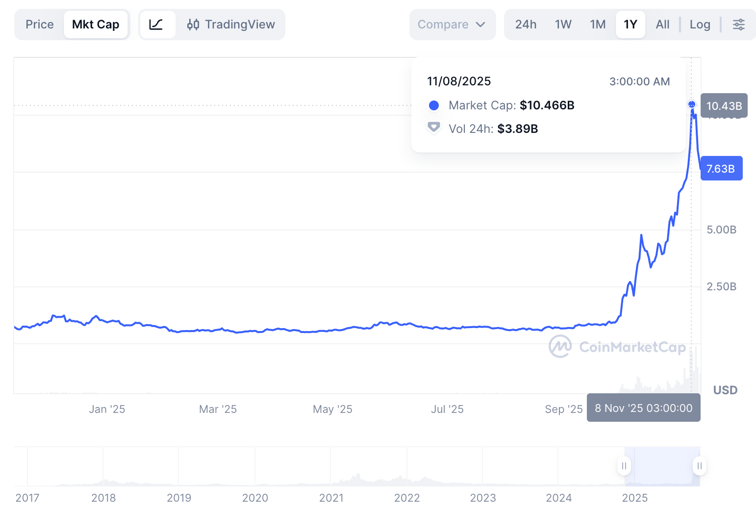Screen dimensions: 756x511
Task: Click the 10.43B crosshair price label
Action: click(724, 105)
